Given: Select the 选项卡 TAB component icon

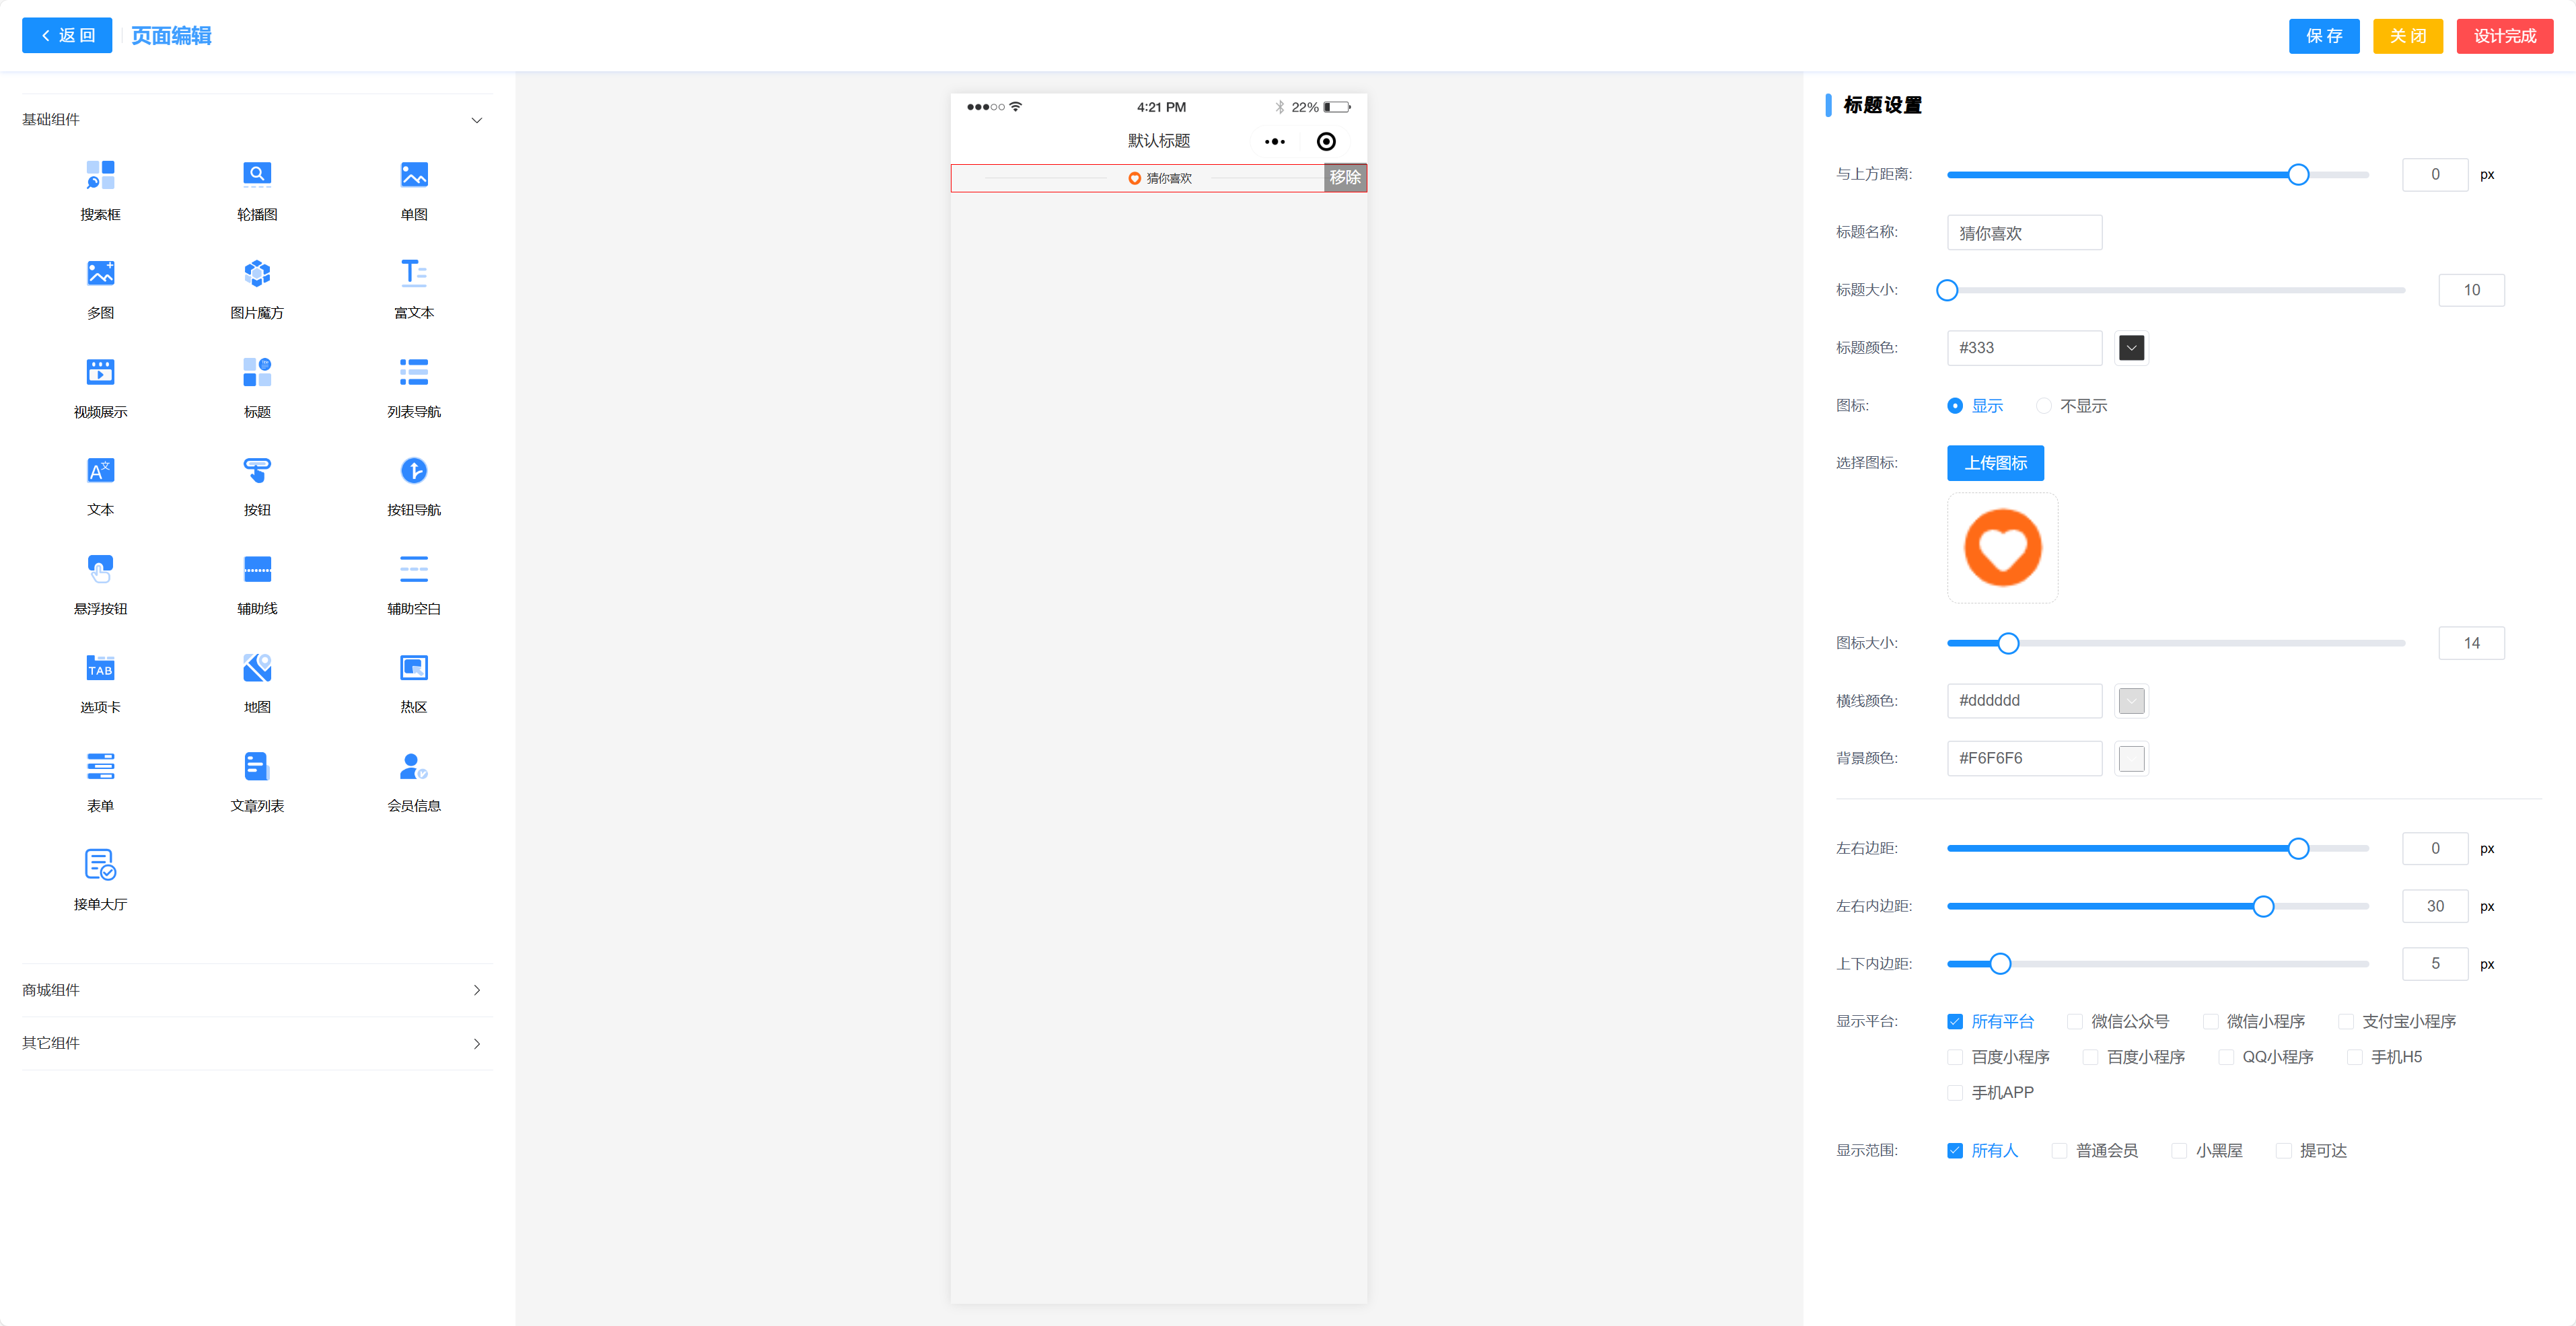Looking at the screenshot, I should pos(100,668).
